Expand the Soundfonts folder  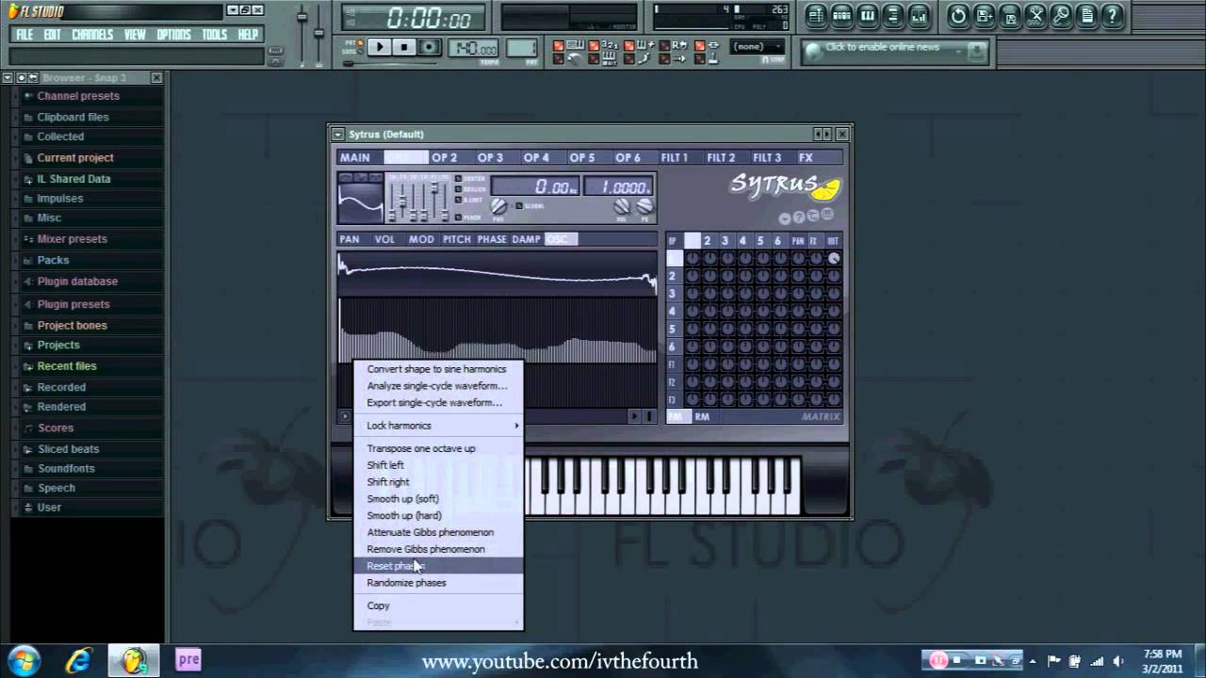tap(66, 469)
